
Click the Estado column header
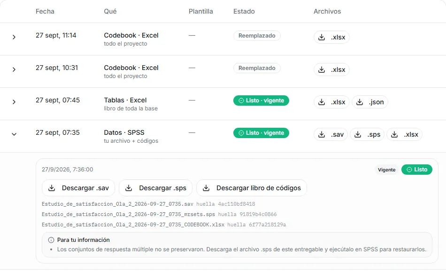(244, 11)
